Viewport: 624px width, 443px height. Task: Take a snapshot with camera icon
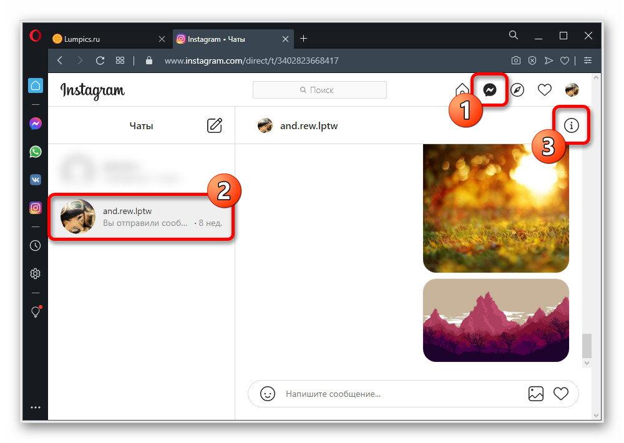tap(516, 61)
